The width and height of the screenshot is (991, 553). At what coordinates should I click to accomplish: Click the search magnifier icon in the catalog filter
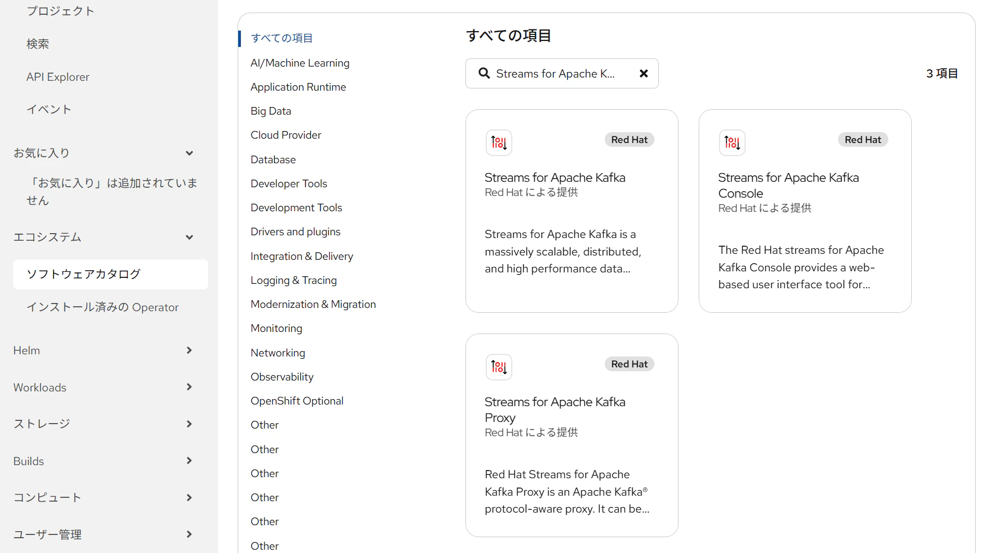(x=484, y=73)
